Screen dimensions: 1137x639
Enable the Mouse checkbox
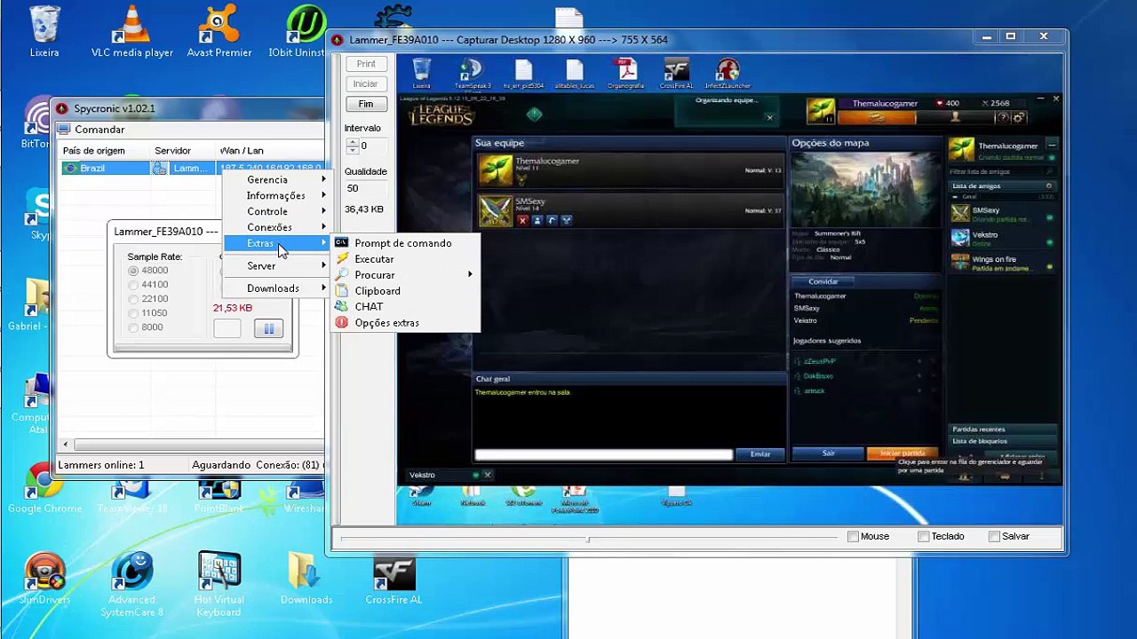click(854, 536)
